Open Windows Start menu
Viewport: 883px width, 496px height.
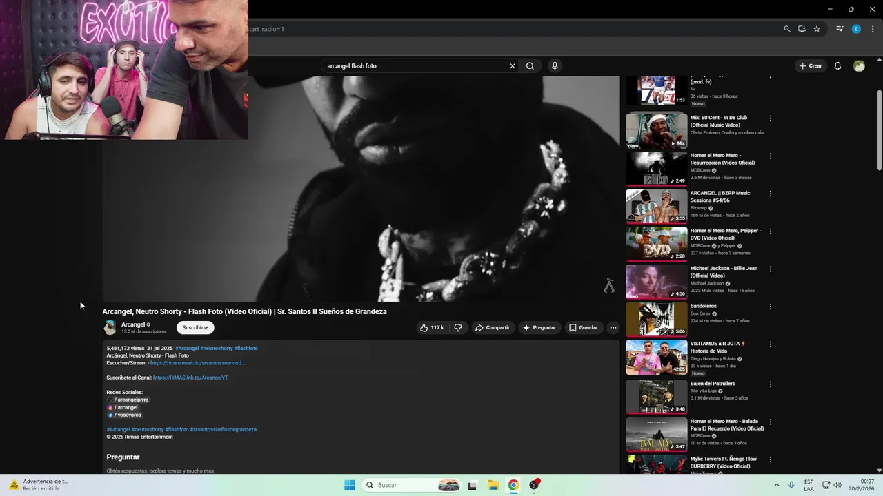350,485
